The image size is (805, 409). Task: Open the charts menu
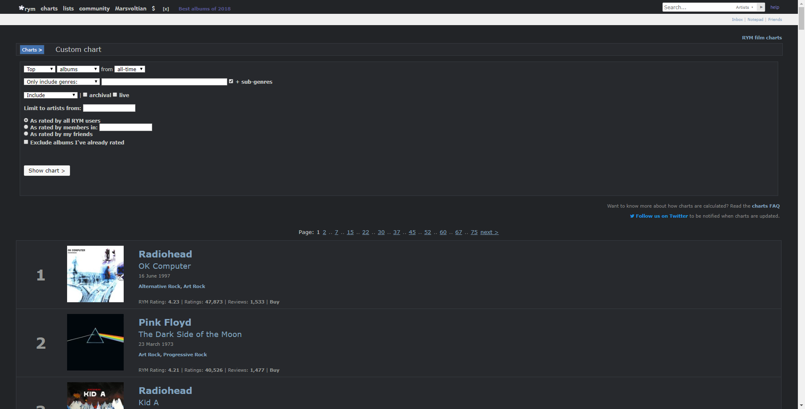[x=49, y=8]
